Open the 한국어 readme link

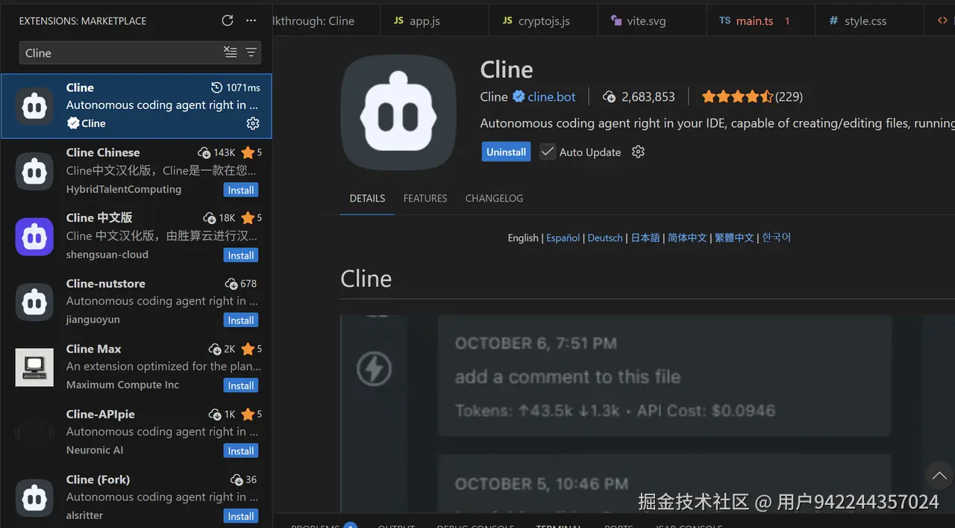776,237
